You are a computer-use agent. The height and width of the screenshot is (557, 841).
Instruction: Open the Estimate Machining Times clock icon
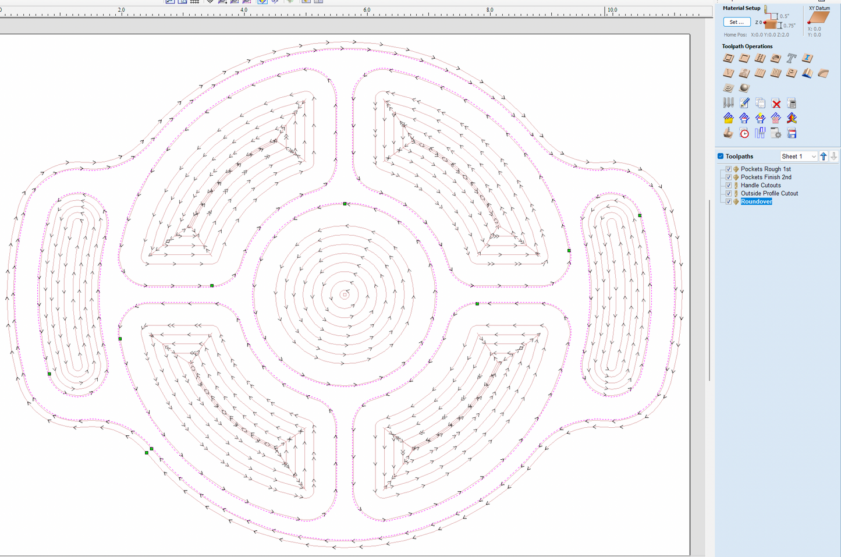coord(744,133)
